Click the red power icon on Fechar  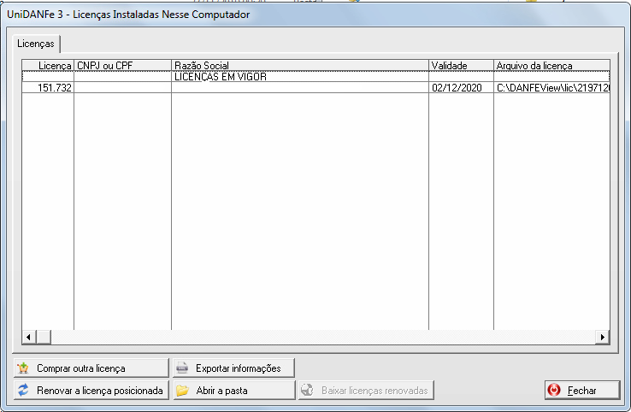coord(554,390)
